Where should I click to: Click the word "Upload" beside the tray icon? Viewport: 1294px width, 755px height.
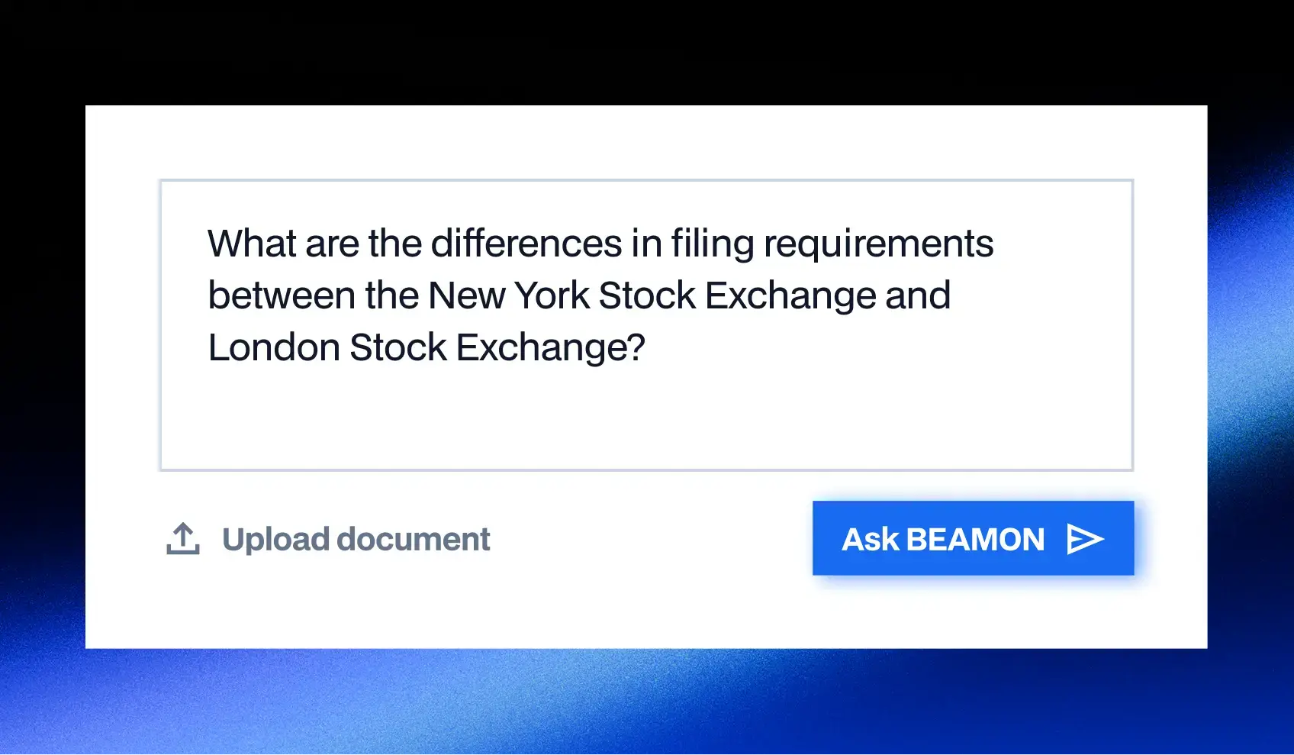click(x=275, y=540)
